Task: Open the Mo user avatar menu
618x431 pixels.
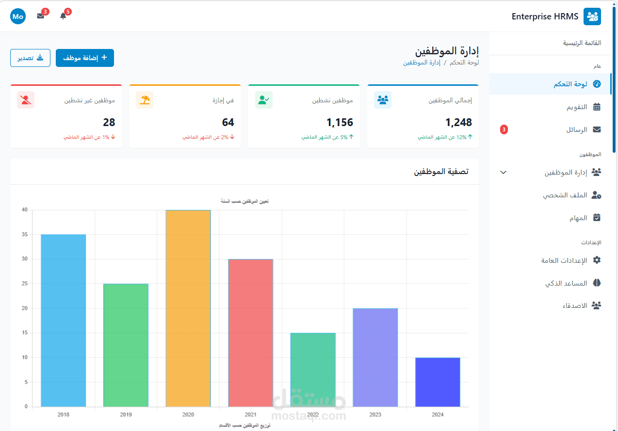Action: (18, 16)
